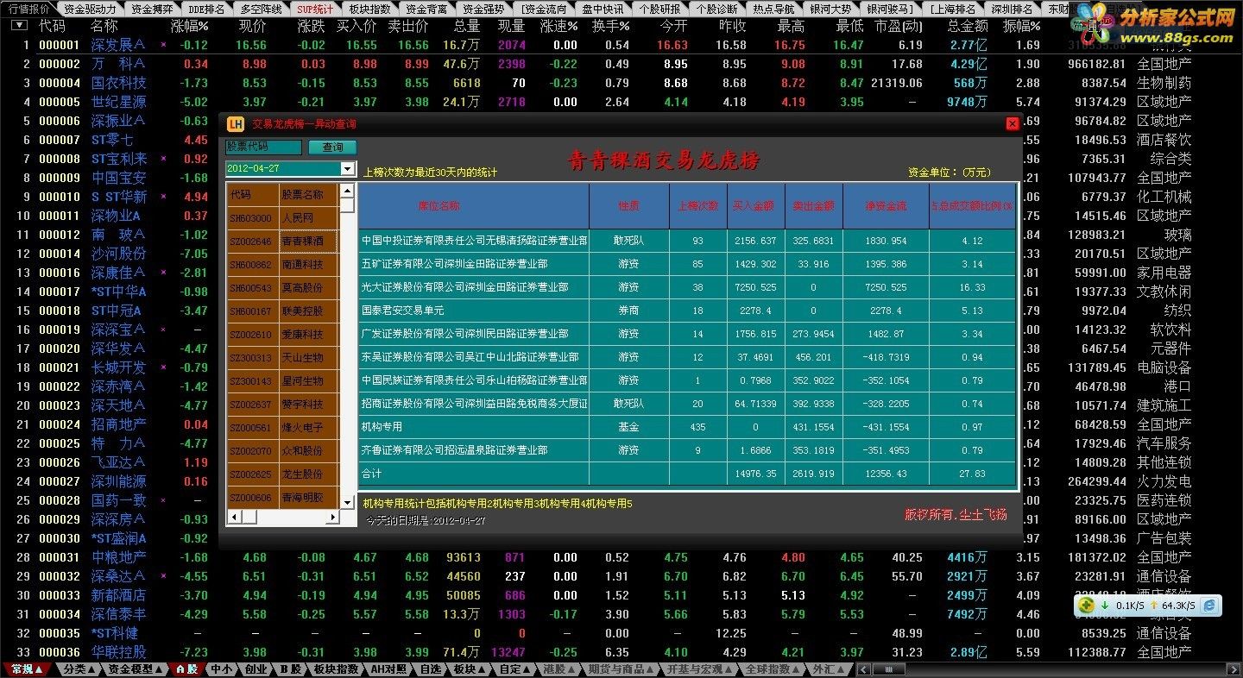Focus the 股票代码 stock code input field
Image resolution: width=1243 pixels, height=678 pixels.
click(264, 148)
